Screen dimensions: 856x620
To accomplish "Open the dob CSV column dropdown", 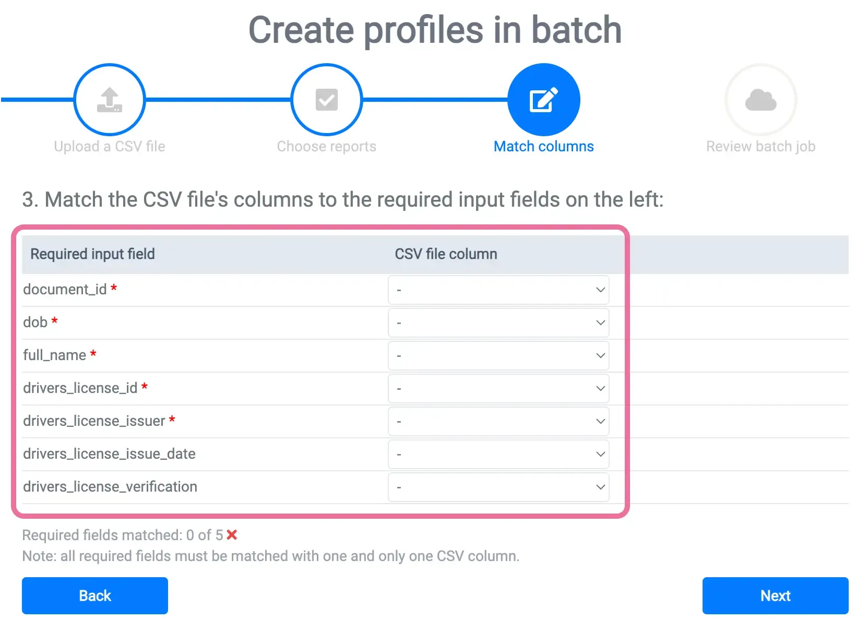I will click(x=498, y=323).
